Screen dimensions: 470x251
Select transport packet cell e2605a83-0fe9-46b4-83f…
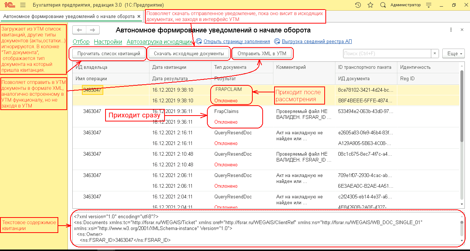pos(366,132)
